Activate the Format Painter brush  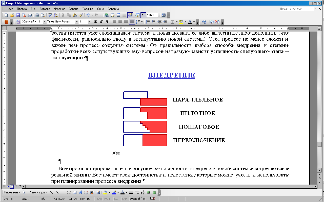(81, 15)
